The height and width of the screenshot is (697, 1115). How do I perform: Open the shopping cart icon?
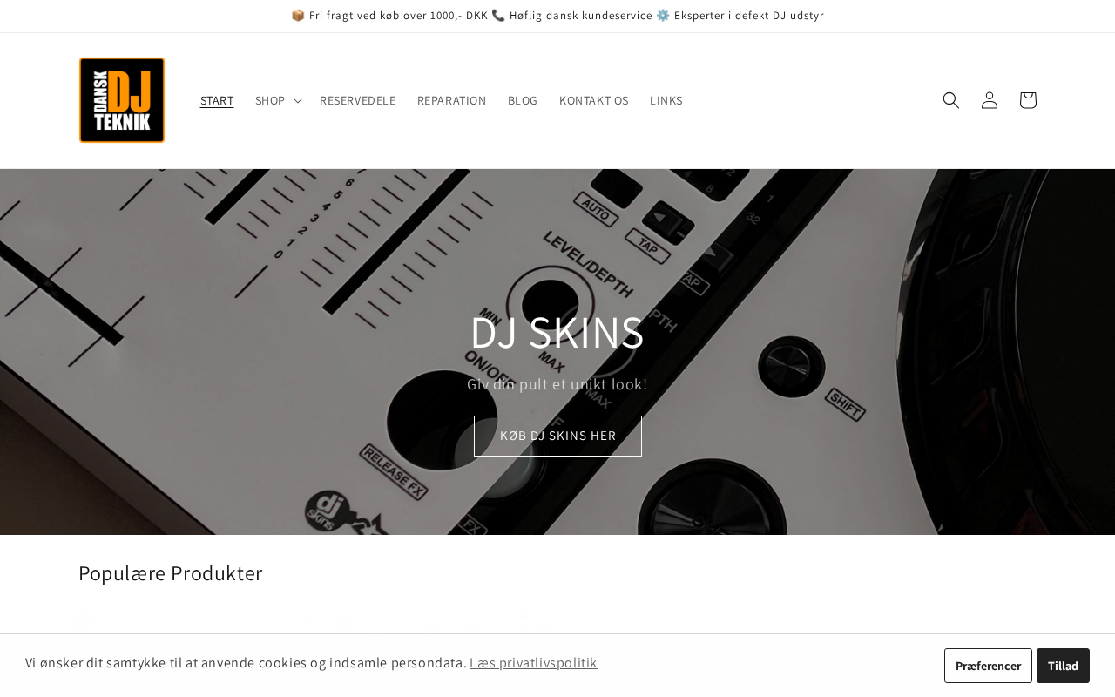click(x=1028, y=100)
